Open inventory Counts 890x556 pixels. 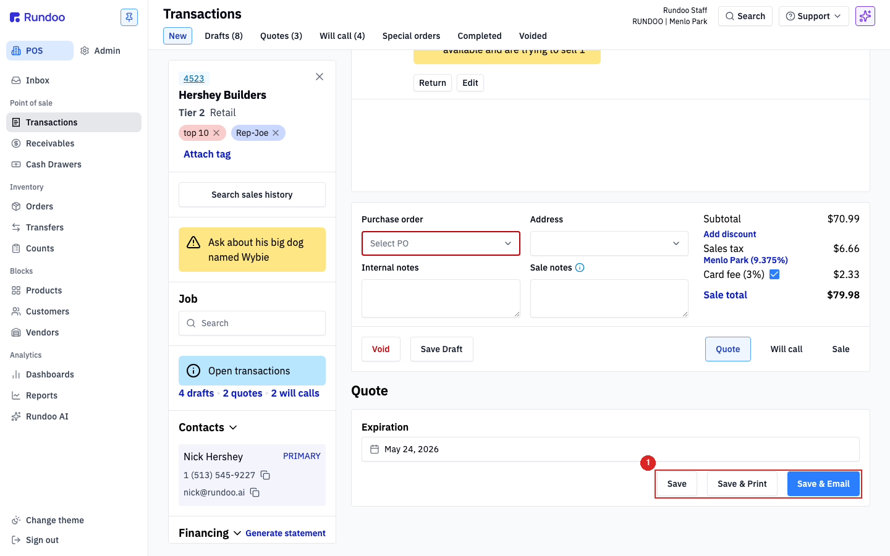74,248
